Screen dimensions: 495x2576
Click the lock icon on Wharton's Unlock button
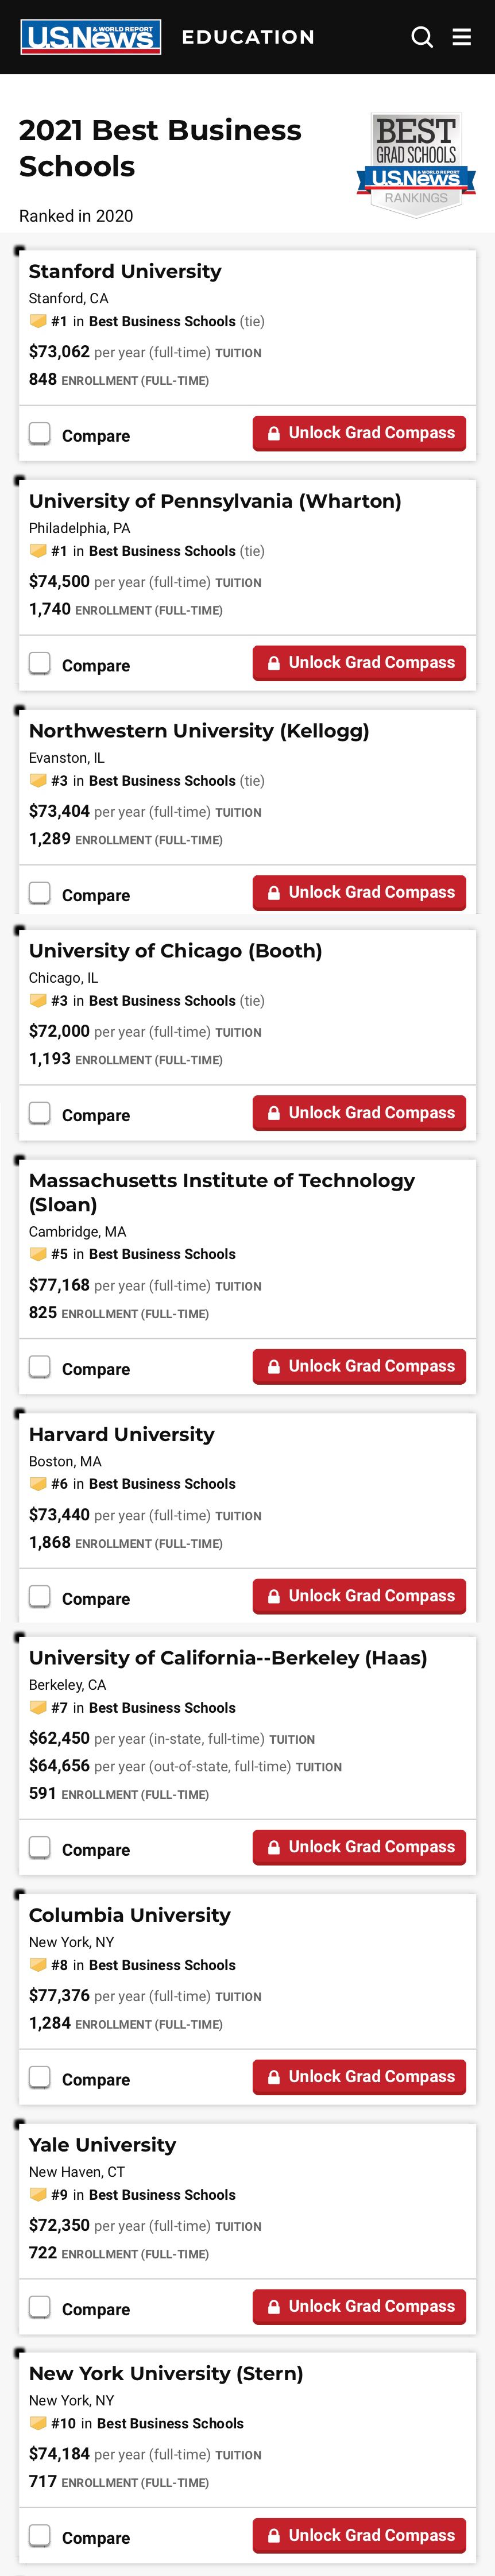coord(273,663)
